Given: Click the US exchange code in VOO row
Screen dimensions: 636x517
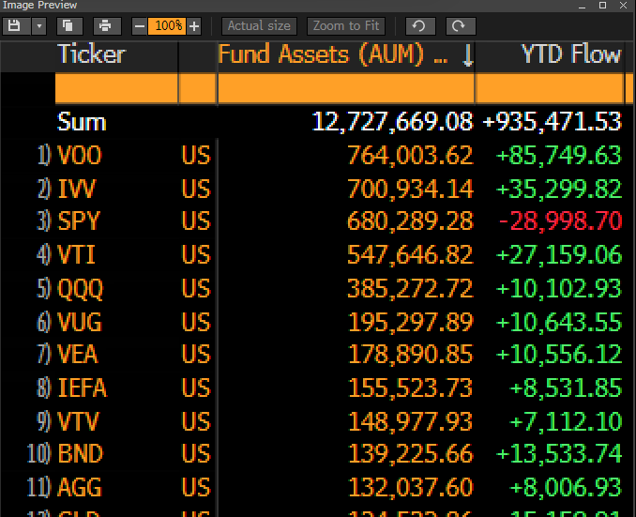Looking at the screenshot, I should 196,156.
